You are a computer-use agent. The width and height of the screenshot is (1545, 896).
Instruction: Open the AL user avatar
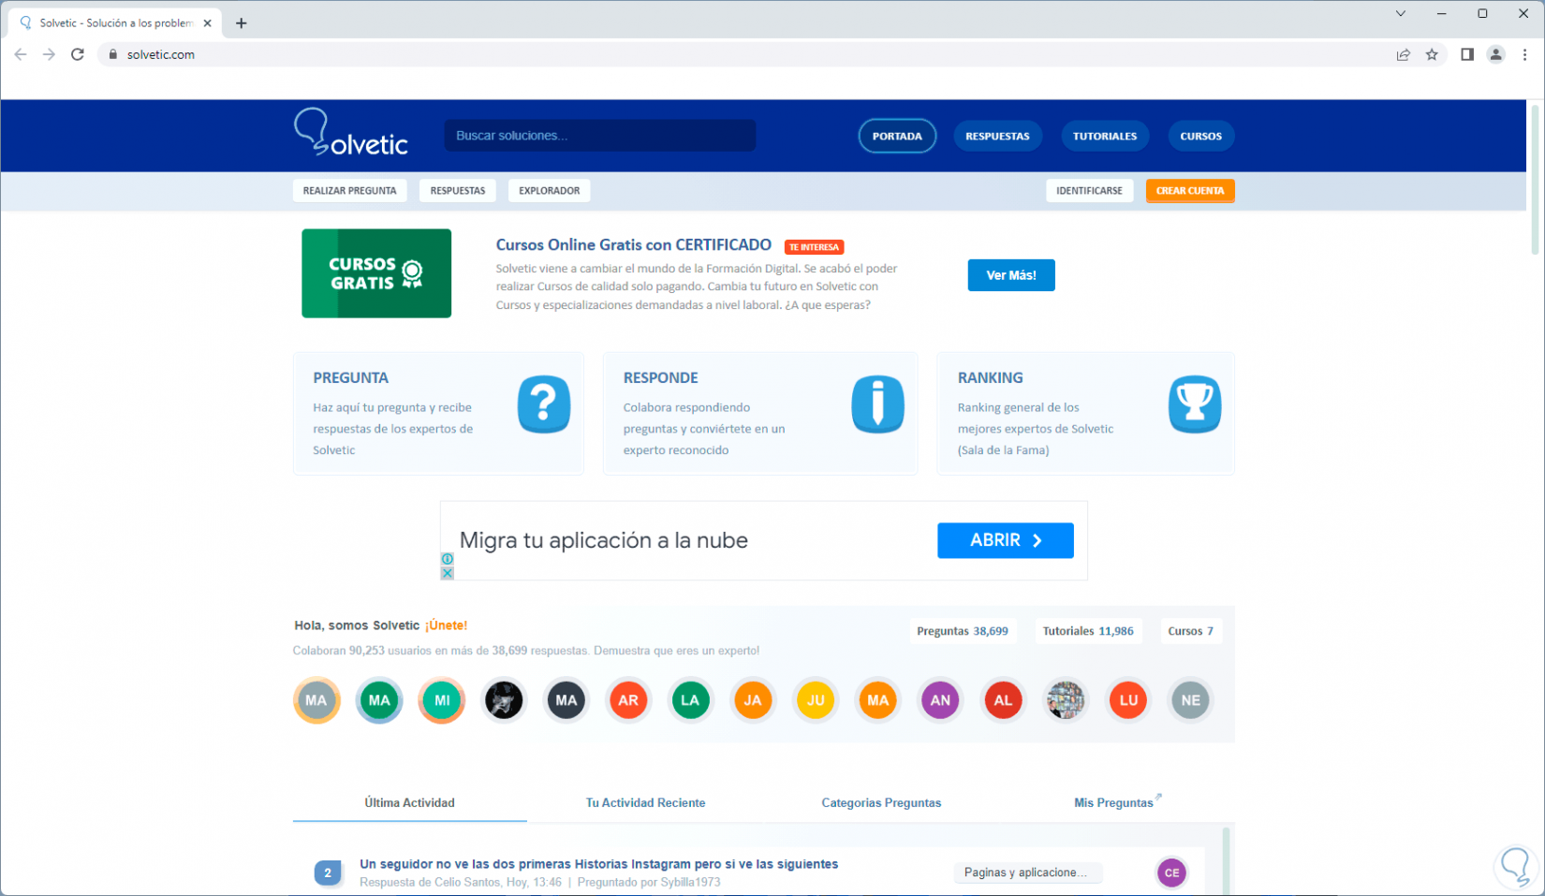coord(1003,700)
